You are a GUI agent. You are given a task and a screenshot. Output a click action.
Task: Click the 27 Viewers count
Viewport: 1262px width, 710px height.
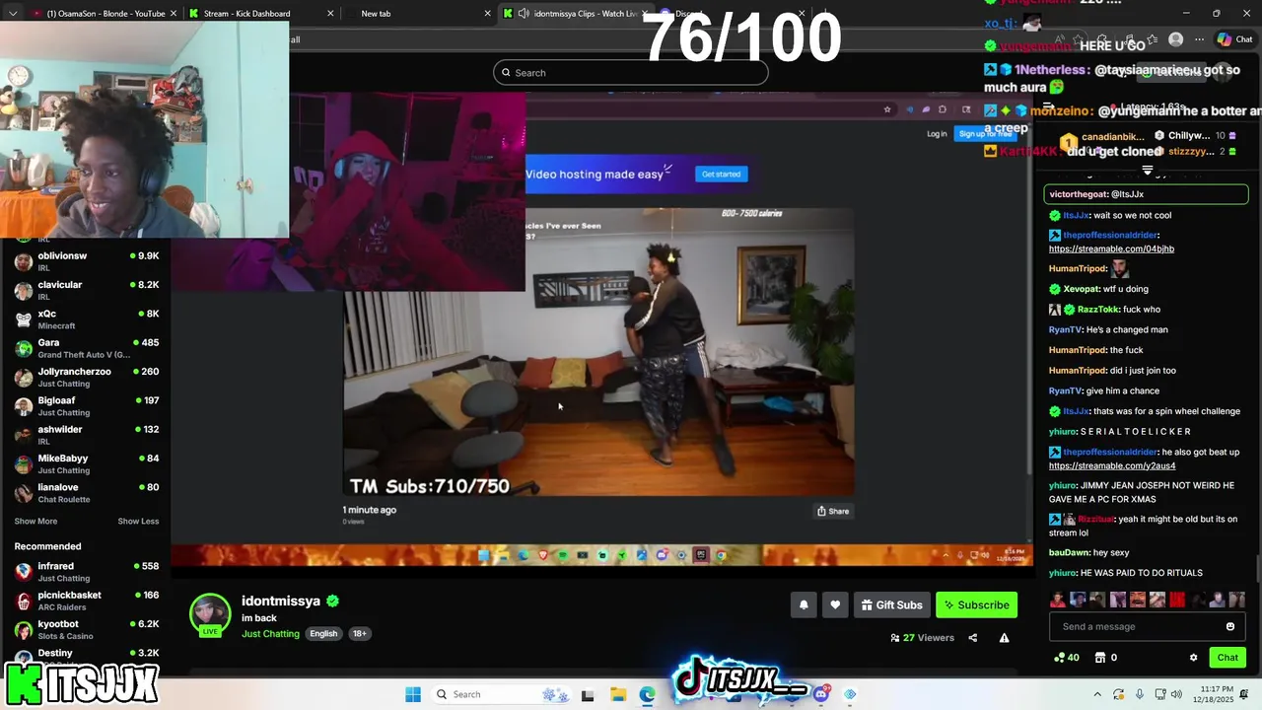(x=922, y=638)
